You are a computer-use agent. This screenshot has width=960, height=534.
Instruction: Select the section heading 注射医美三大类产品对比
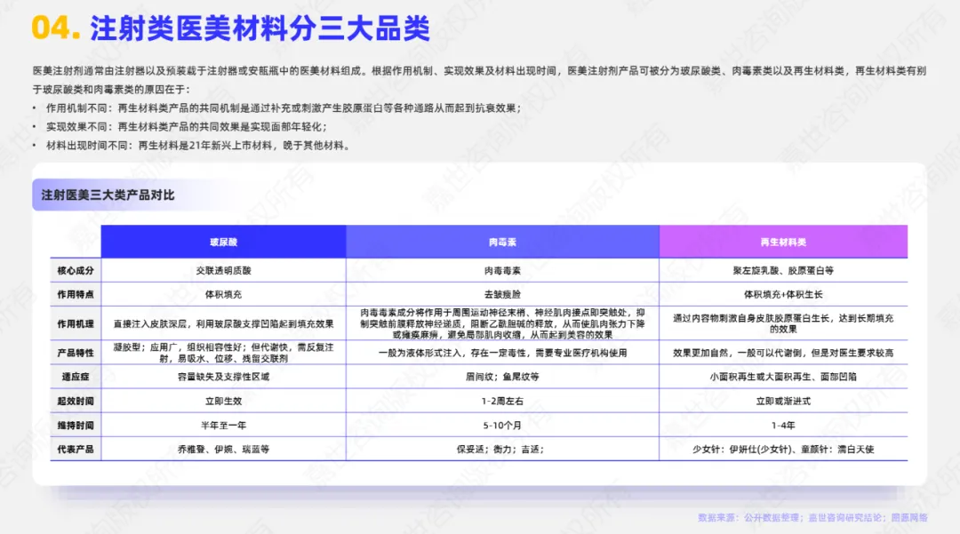pyautogui.click(x=108, y=195)
